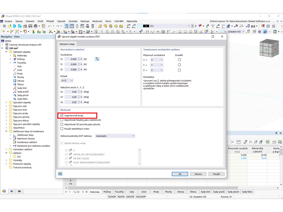The height and width of the screenshot is (212, 283).
Task: Check the Zrcadlit box for Z axis
Action: click(x=179, y=70)
